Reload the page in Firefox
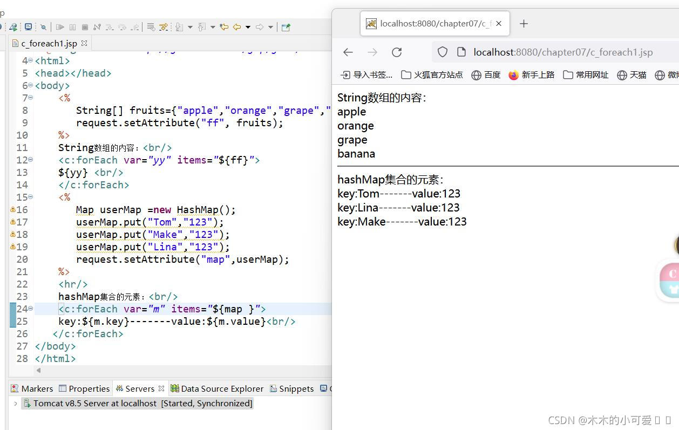The width and height of the screenshot is (679, 430). click(x=397, y=52)
